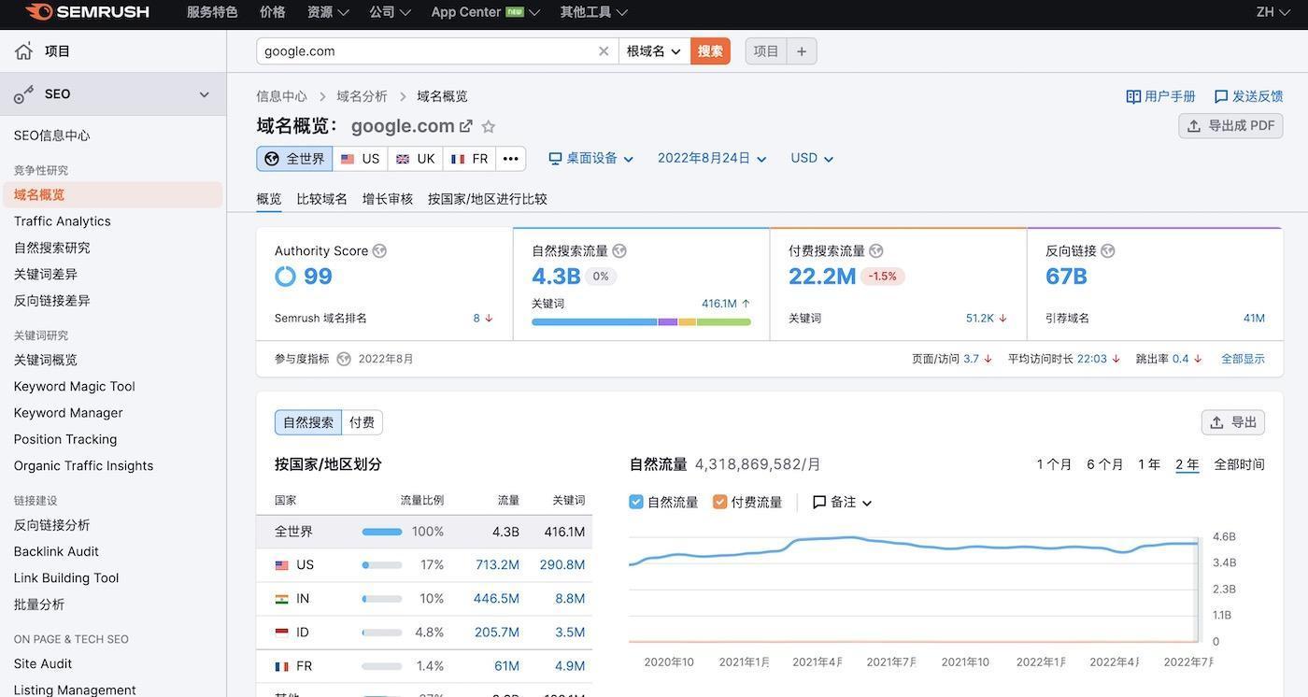This screenshot has width=1308, height=697.
Task: Collapse the SEO sidebar section
Action: (204, 94)
